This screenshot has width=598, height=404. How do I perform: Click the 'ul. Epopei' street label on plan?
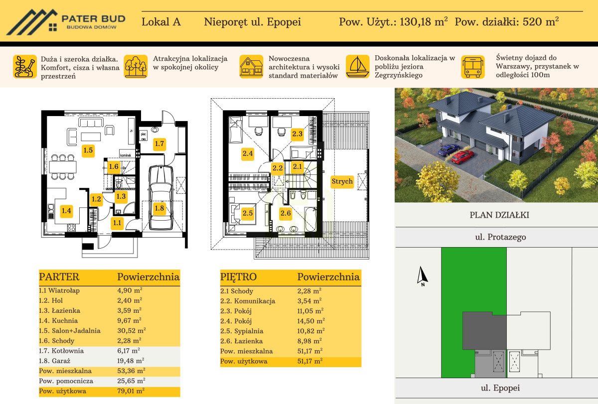tap(500, 388)
